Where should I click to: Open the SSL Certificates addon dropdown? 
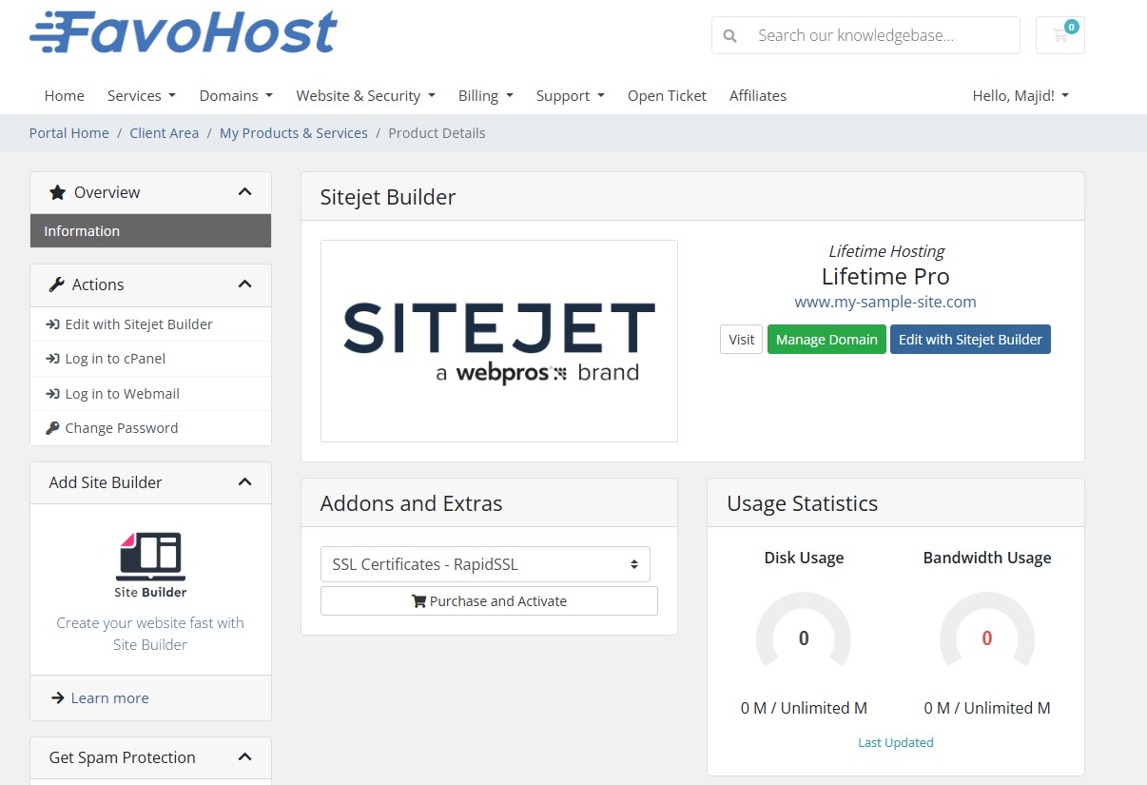pos(485,564)
